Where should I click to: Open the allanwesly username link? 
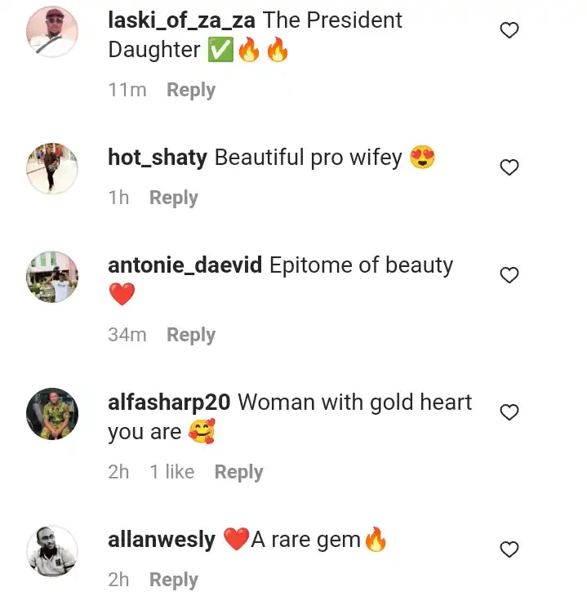[x=162, y=540]
